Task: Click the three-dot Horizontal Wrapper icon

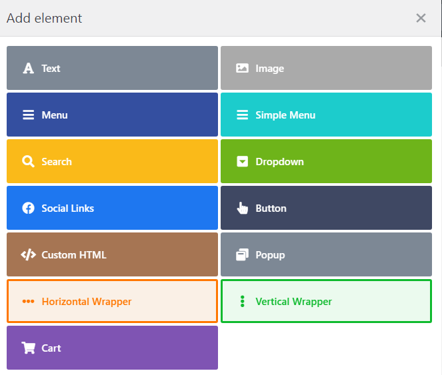Action: [28, 302]
